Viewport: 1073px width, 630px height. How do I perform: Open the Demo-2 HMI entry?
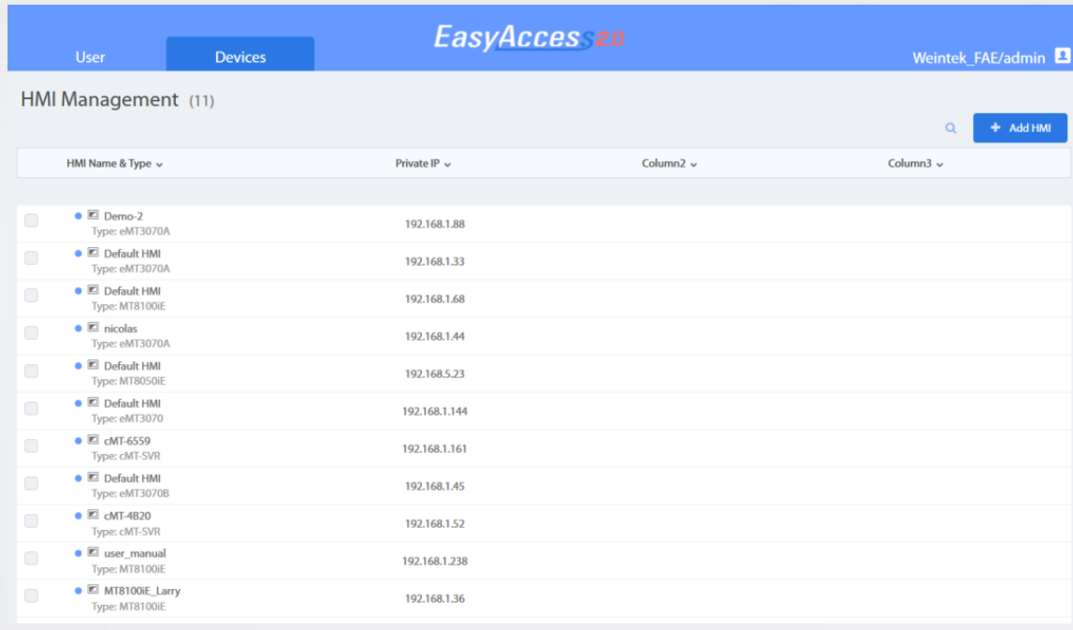(x=123, y=216)
